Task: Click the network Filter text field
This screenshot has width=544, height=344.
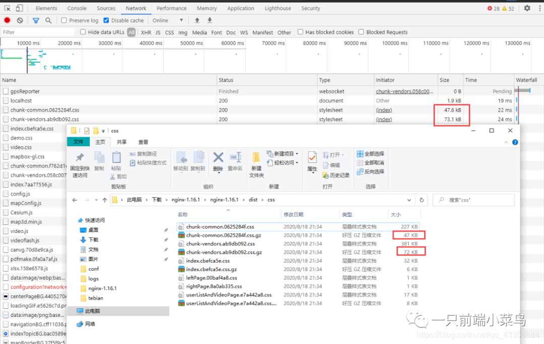Action: (38, 32)
